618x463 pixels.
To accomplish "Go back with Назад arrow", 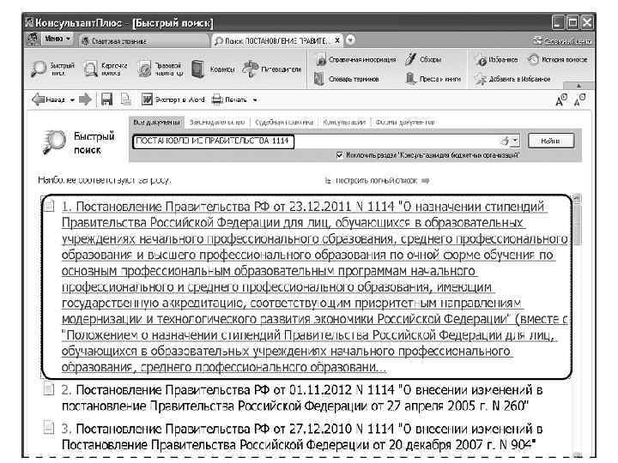I will click(x=39, y=99).
